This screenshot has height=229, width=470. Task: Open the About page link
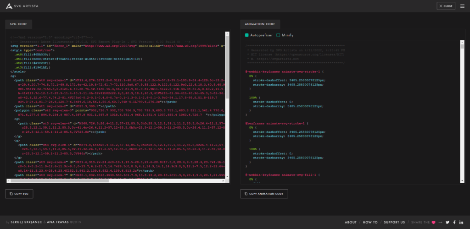pyautogui.click(x=351, y=222)
